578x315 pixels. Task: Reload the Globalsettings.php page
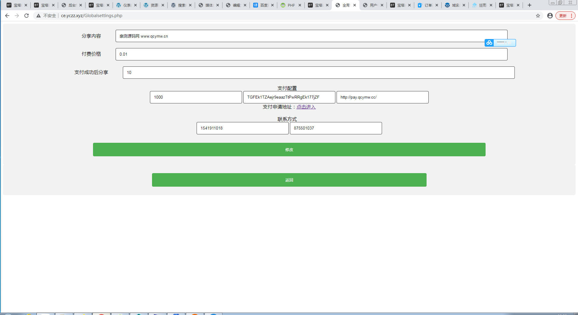(x=26, y=16)
